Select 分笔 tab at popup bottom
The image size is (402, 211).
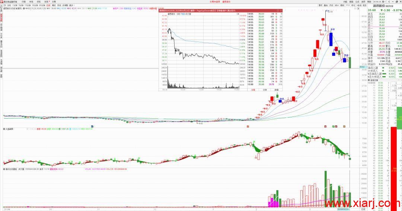point(253,90)
